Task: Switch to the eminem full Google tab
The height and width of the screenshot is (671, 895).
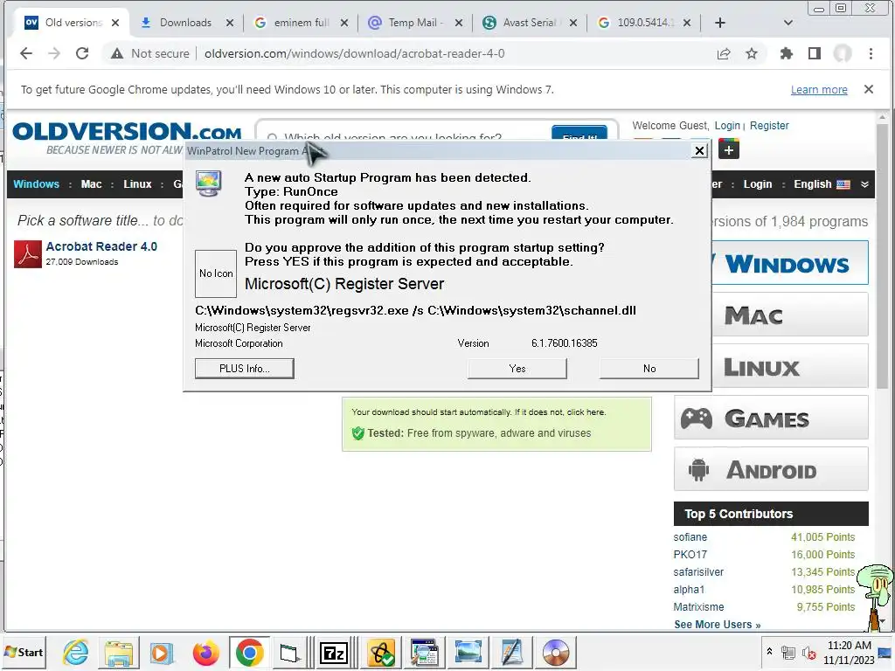Action: [301, 23]
